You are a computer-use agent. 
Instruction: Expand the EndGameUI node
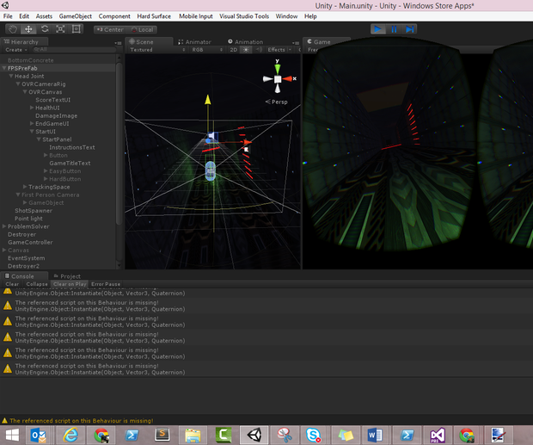[x=32, y=123]
